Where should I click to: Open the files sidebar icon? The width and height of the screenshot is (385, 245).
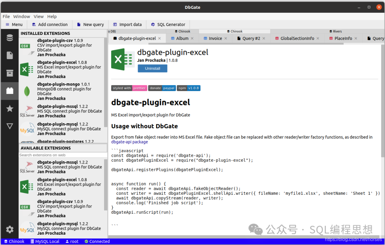click(10, 55)
